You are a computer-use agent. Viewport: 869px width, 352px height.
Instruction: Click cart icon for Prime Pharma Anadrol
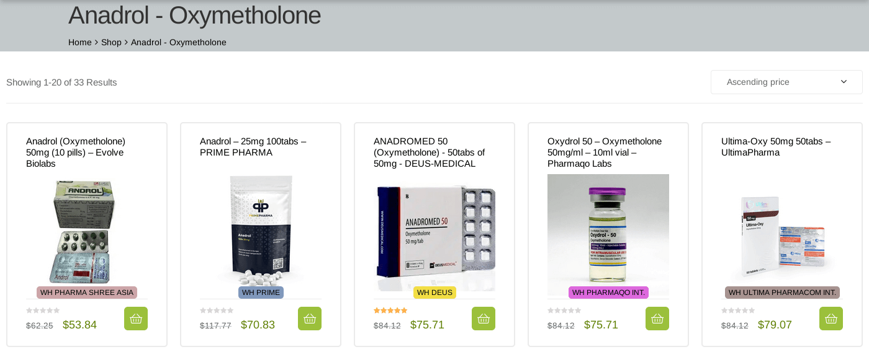coord(310,319)
